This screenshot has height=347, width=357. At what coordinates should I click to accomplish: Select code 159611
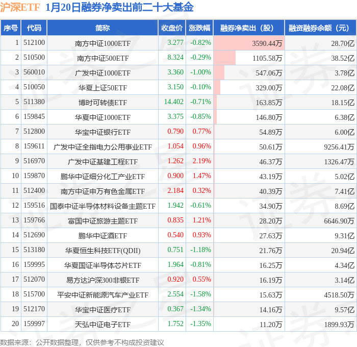tap(34, 146)
